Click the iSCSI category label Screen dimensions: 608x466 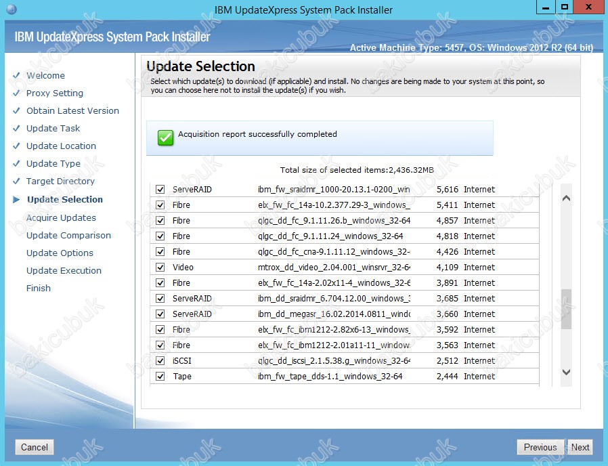click(182, 360)
